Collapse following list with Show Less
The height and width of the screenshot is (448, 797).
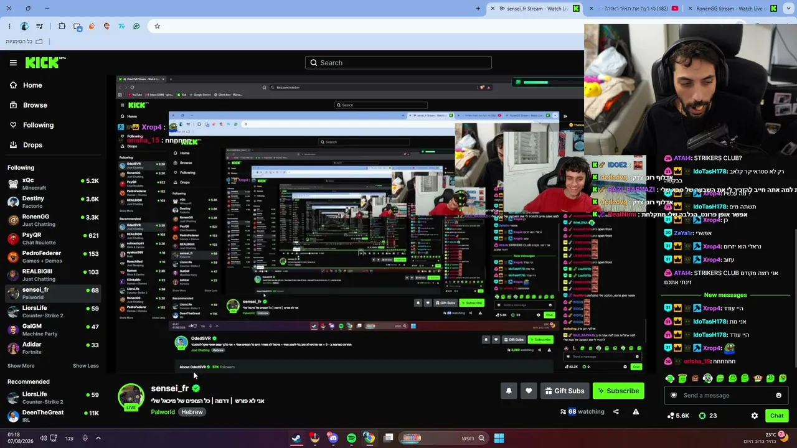[x=86, y=366]
